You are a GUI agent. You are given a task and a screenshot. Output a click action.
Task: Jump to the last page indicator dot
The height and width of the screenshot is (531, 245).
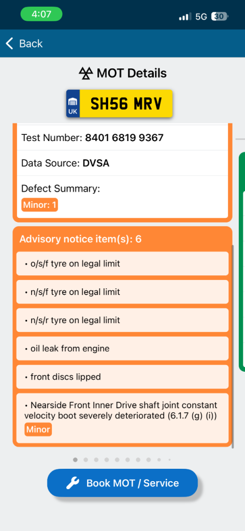point(169,460)
